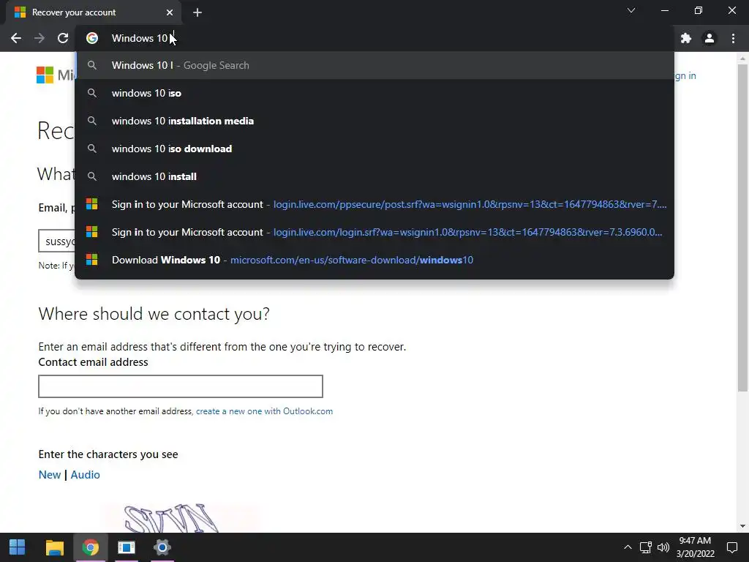The height and width of the screenshot is (562, 749).
Task: Choose the 'Windows 10 I - Google Search' suggestion
Action: 374,65
